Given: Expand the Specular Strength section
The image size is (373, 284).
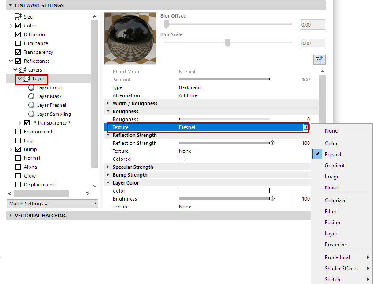Looking at the screenshot, I should point(107,167).
